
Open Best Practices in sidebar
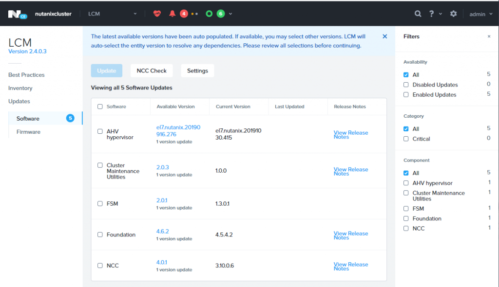point(26,75)
